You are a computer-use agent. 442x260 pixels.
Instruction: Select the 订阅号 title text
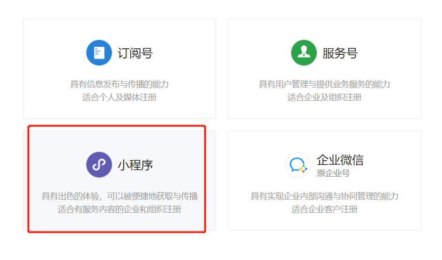tap(135, 53)
